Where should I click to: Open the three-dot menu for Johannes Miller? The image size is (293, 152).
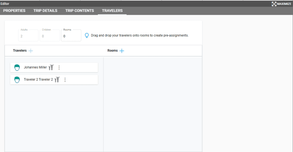(x=59, y=68)
